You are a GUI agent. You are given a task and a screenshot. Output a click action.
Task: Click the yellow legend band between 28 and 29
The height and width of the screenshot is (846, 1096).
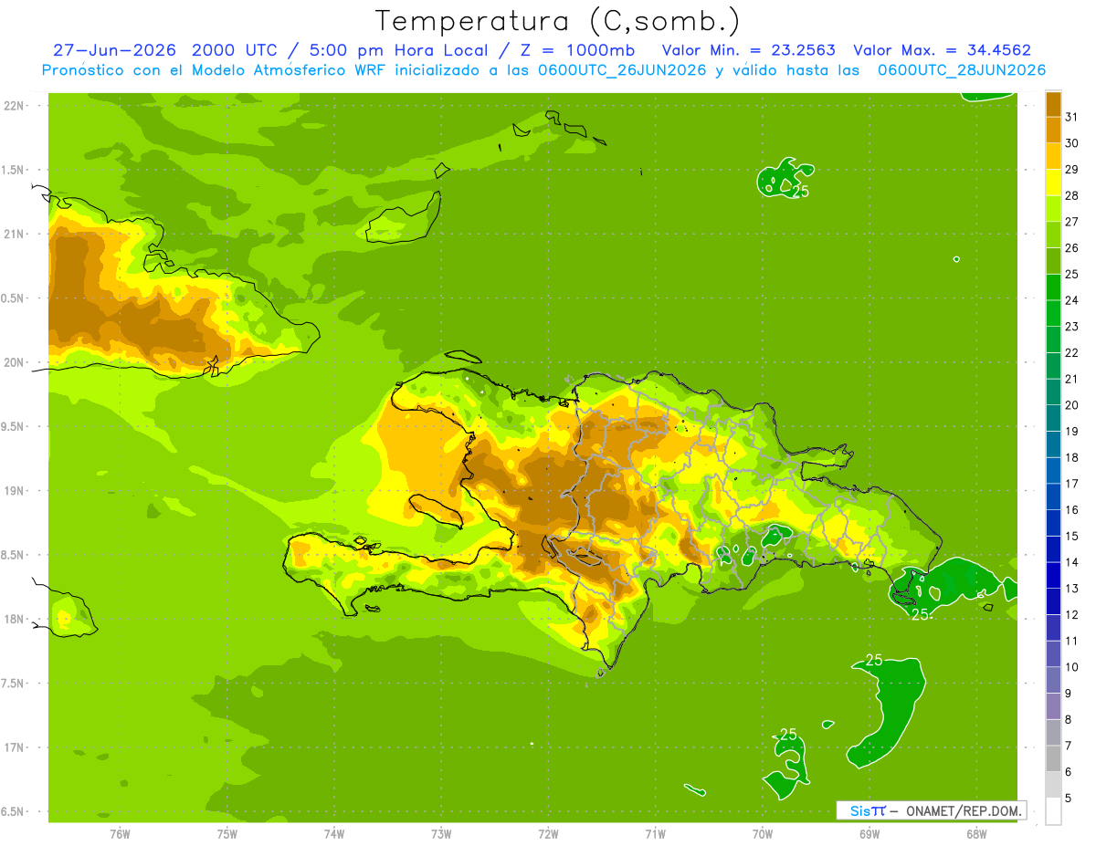point(1053,183)
